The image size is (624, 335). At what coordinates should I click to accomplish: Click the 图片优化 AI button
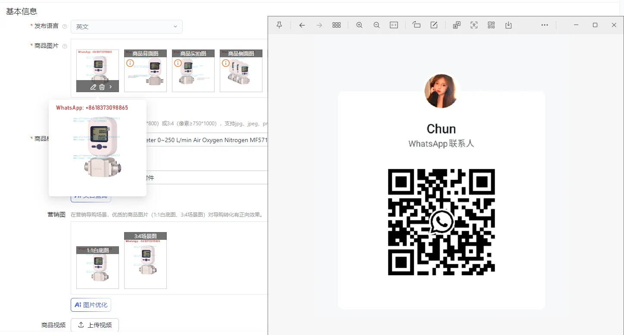91,305
